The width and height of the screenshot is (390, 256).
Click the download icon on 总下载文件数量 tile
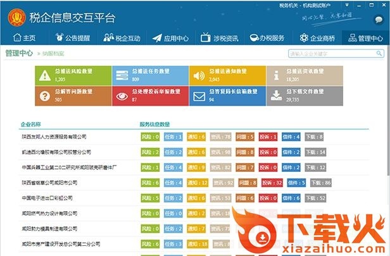coord(276,96)
